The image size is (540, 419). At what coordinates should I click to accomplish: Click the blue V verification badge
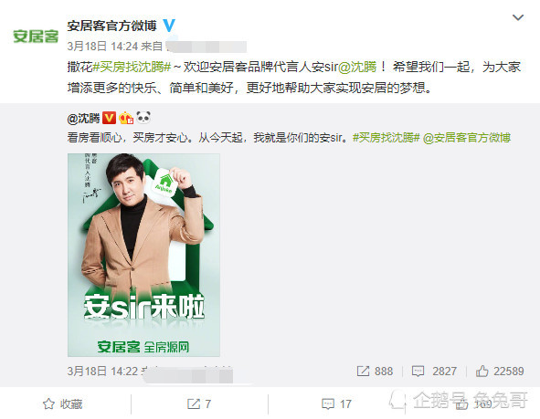[169, 26]
